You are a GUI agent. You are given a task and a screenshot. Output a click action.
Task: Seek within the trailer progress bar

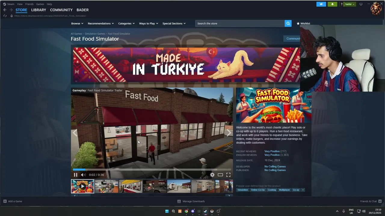[x=152, y=169]
